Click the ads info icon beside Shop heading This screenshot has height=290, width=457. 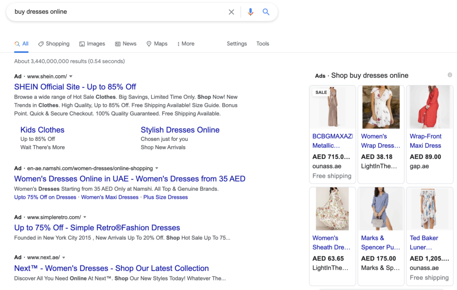pos(450,75)
